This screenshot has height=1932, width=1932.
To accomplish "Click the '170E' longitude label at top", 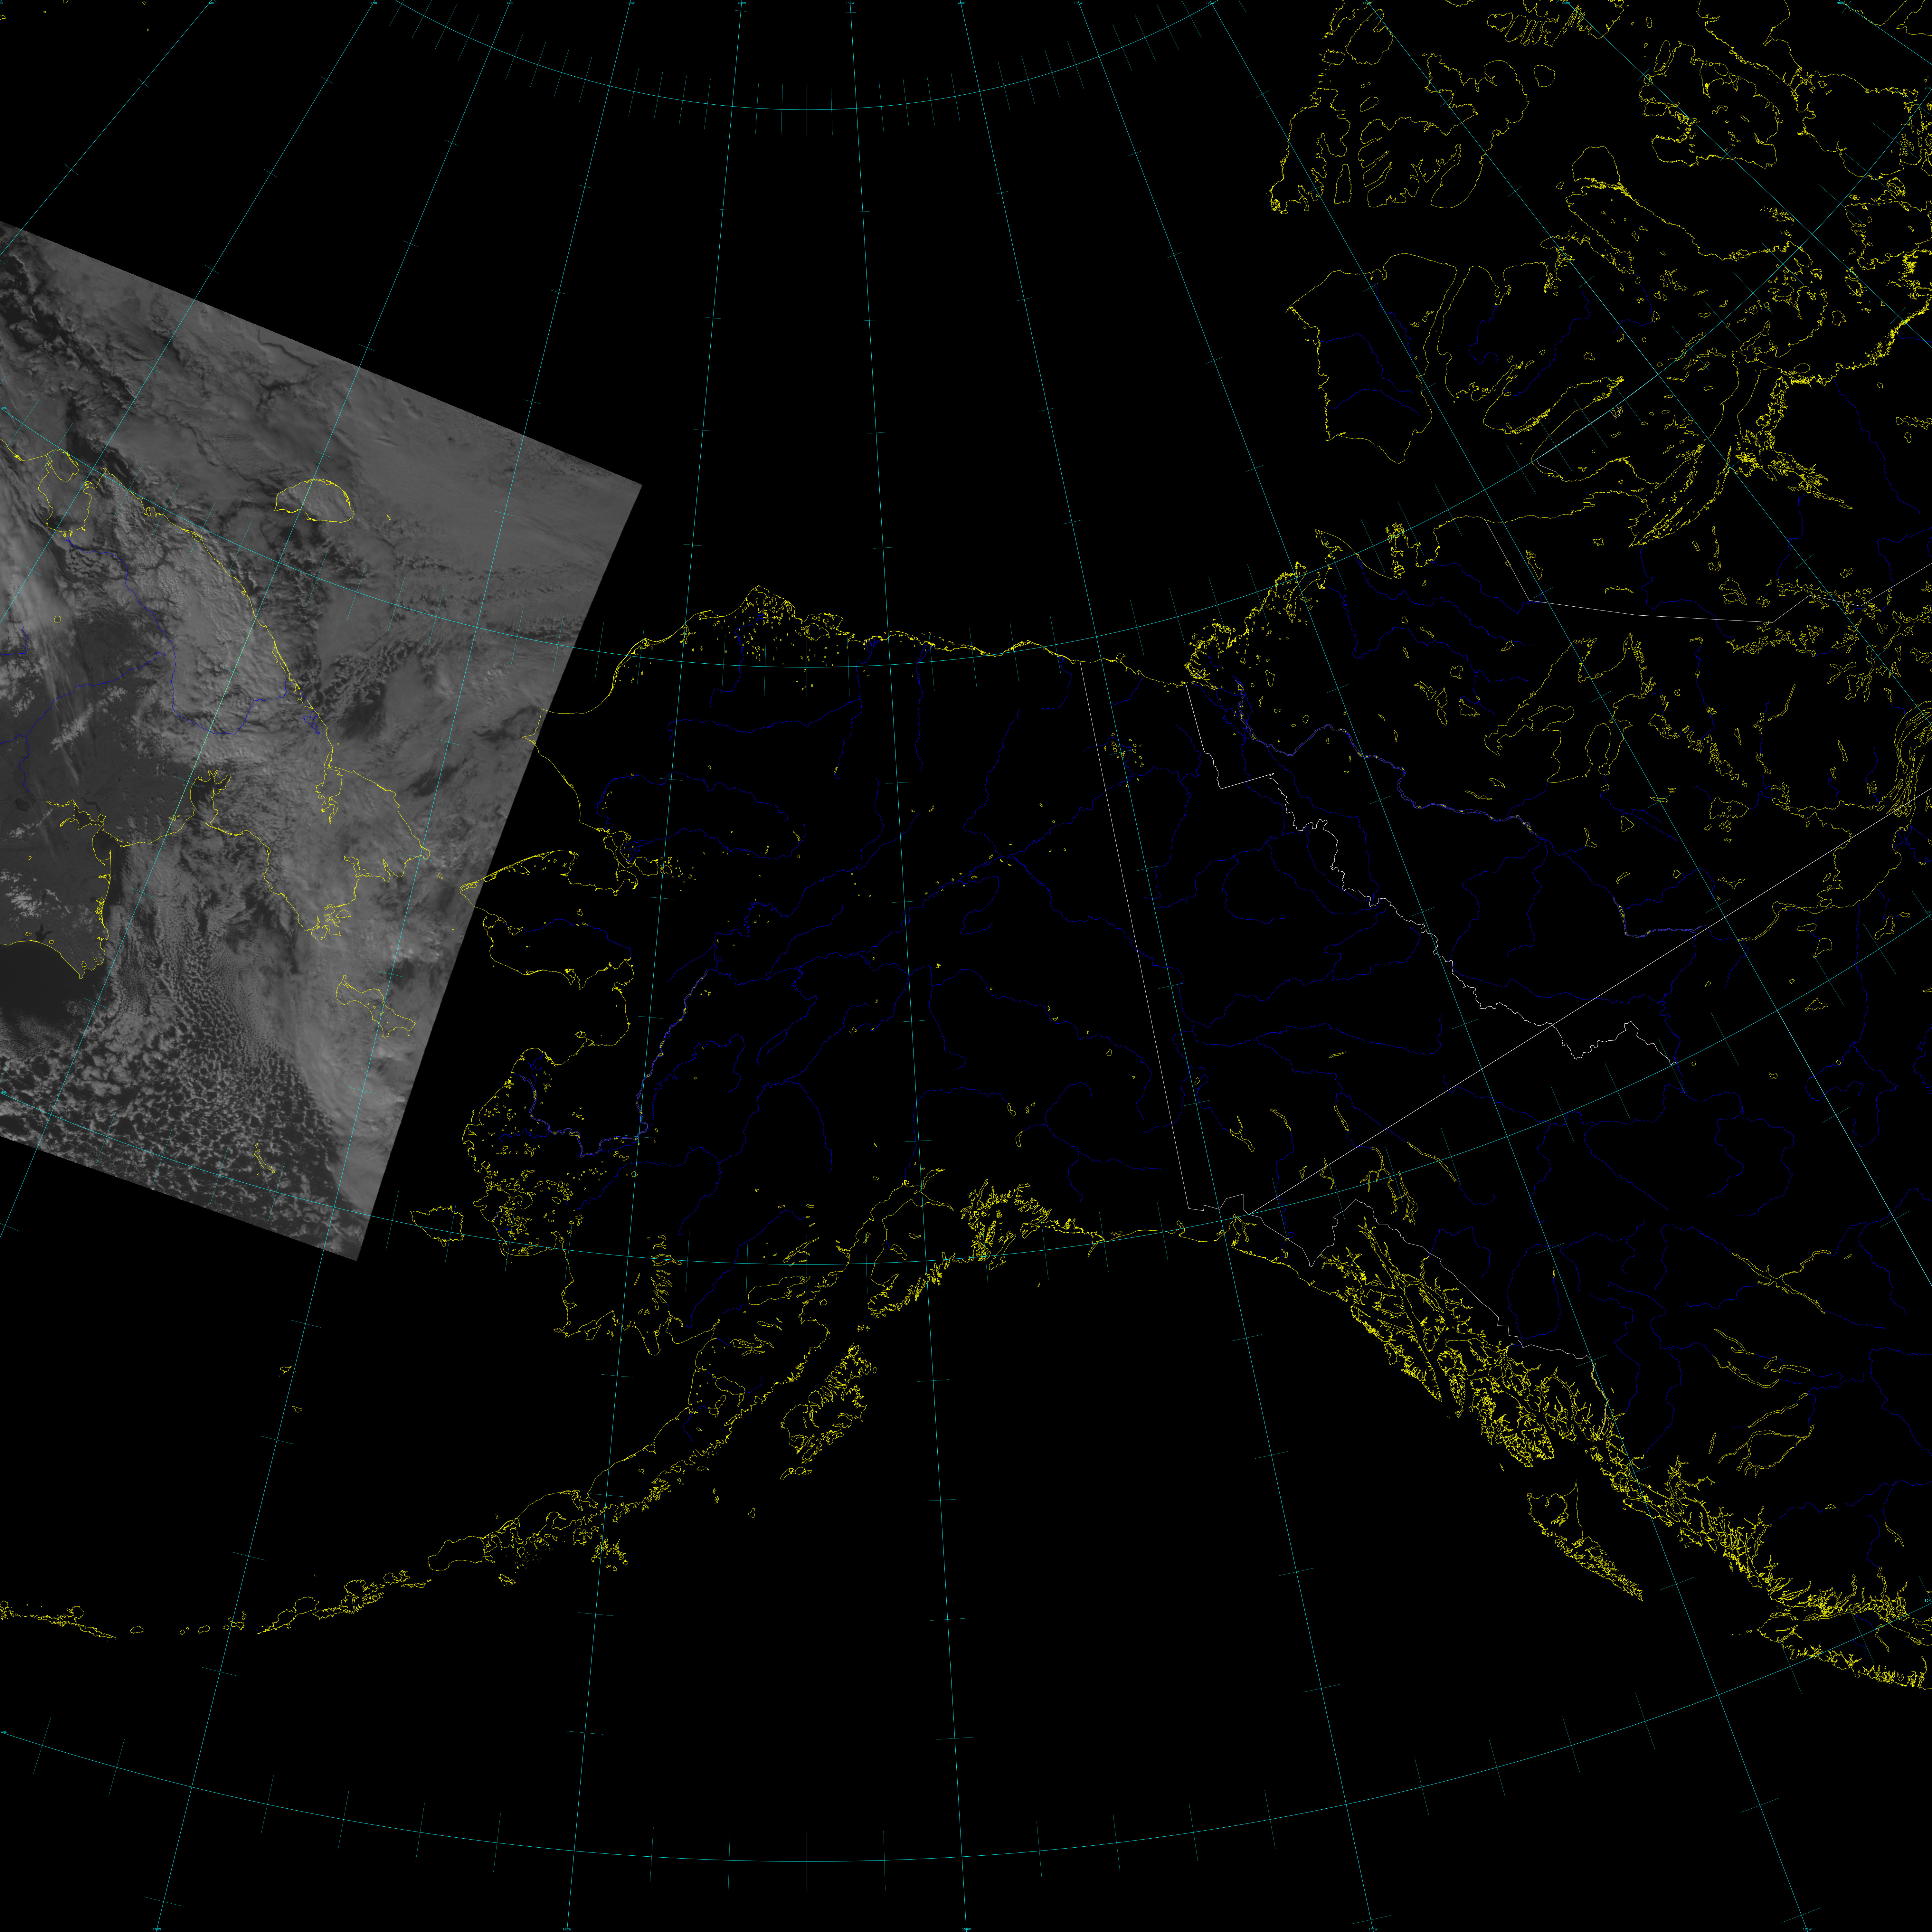I will coord(374,3).
